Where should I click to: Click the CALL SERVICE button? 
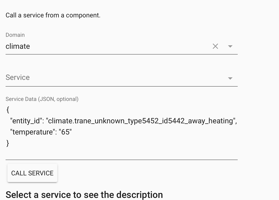pyautogui.click(x=32, y=173)
